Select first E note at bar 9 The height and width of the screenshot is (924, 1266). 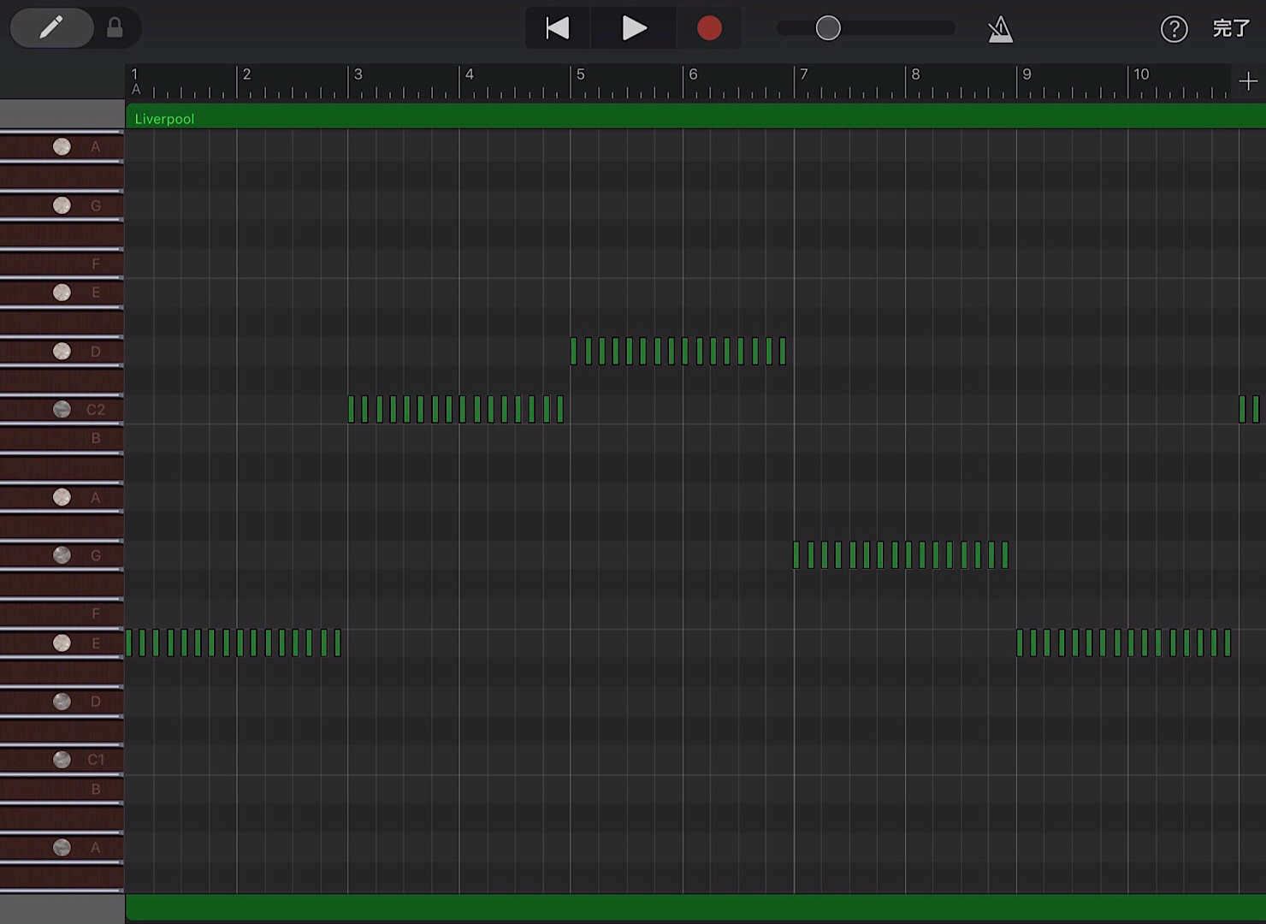point(1020,643)
